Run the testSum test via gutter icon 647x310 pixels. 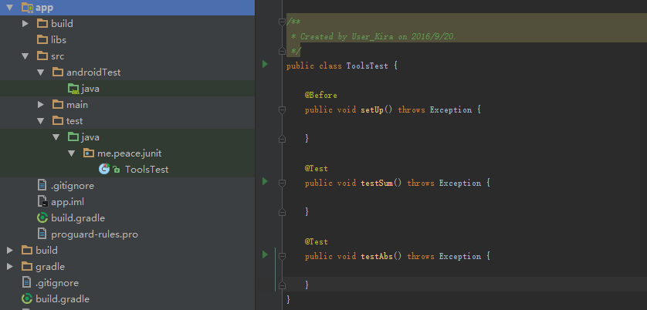point(265,182)
